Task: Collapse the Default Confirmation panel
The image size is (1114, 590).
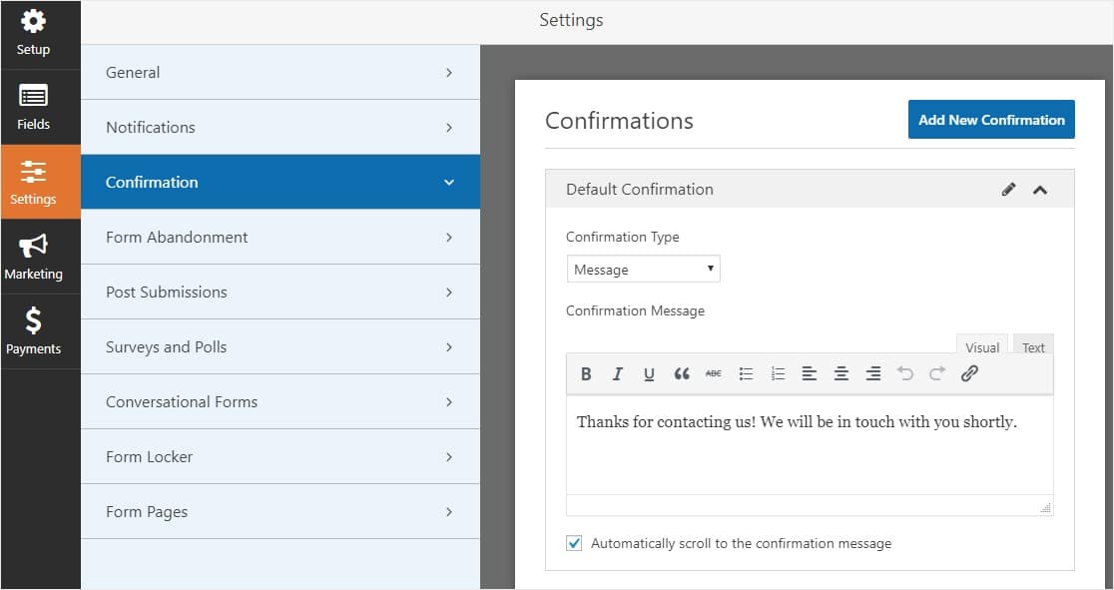Action: click(x=1040, y=190)
